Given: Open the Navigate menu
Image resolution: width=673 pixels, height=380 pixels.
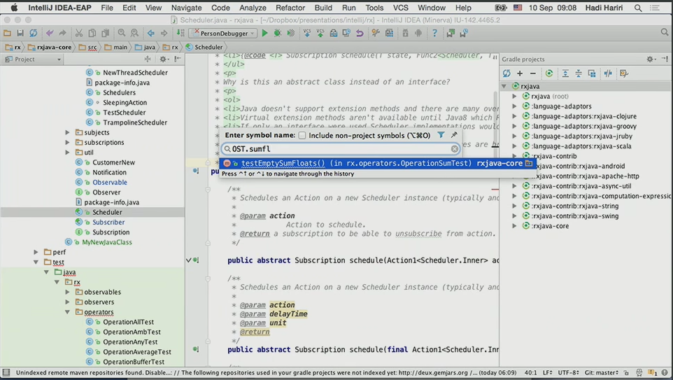Looking at the screenshot, I should pyautogui.click(x=186, y=8).
